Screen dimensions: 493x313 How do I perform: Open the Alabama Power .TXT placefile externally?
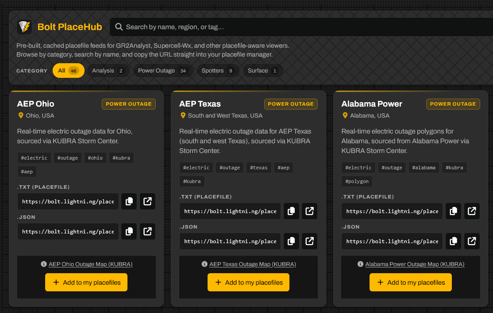(x=472, y=211)
